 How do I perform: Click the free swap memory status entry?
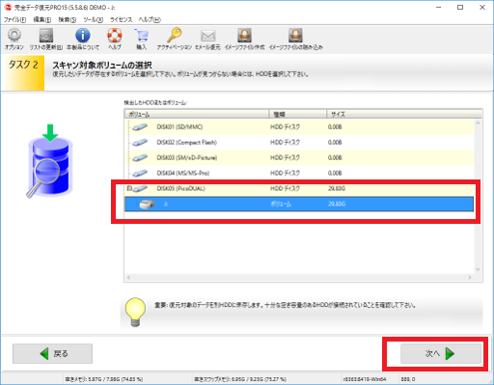[240, 379]
